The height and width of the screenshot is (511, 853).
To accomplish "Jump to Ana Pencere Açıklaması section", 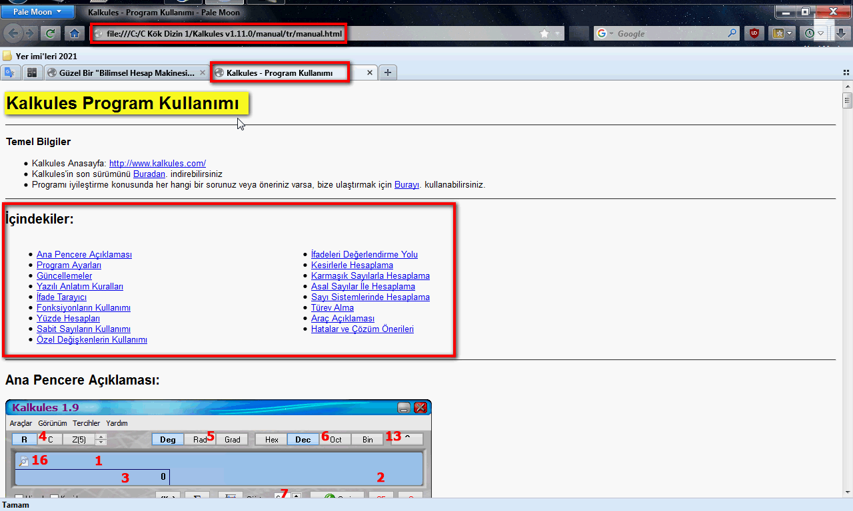I will (x=84, y=254).
